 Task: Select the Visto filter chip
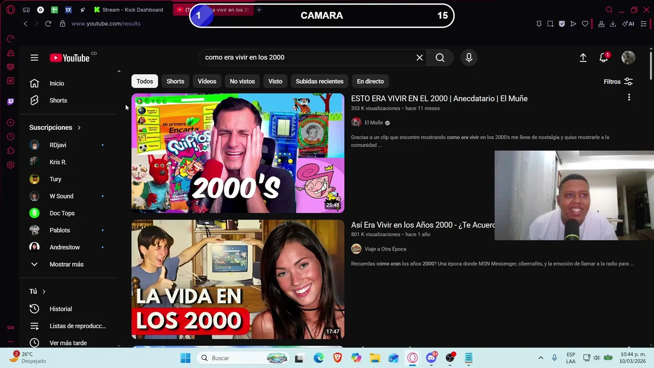tap(275, 81)
